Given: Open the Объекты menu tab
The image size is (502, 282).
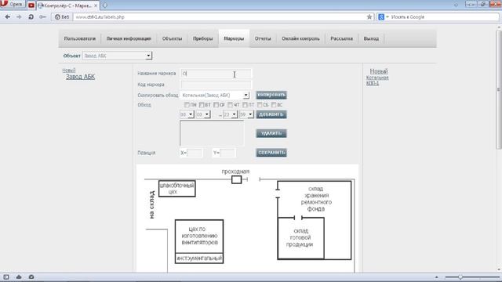Looking at the screenshot, I should point(172,38).
